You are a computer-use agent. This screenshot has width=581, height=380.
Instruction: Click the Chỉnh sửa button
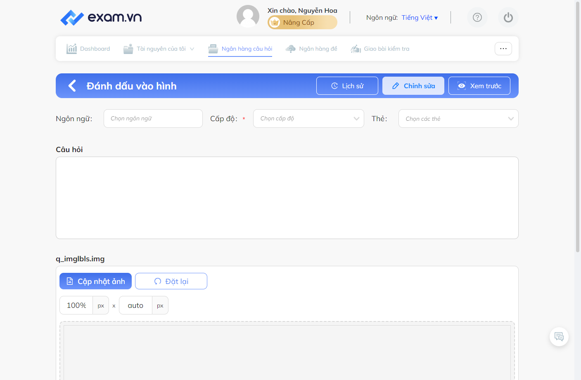(x=413, y=86)
